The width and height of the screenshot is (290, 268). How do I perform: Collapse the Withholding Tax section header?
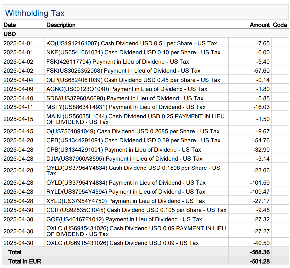point(35,13)
